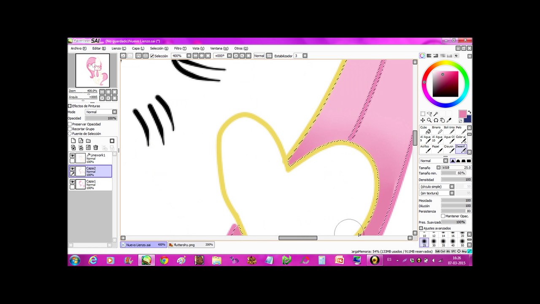Open the Filtro menu
The image size is (540, 304).
click(x=180, y=49)
